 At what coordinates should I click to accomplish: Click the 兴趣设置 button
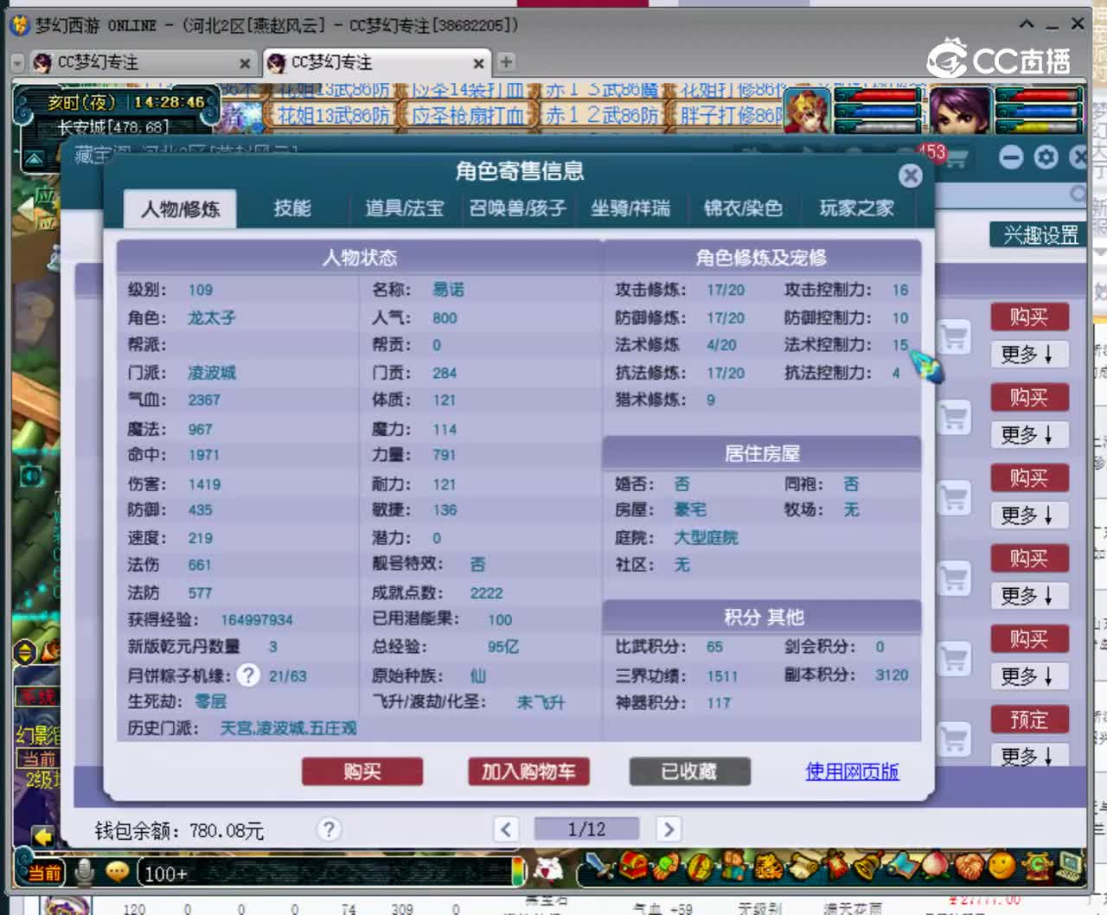click(x=1040, y=234)
